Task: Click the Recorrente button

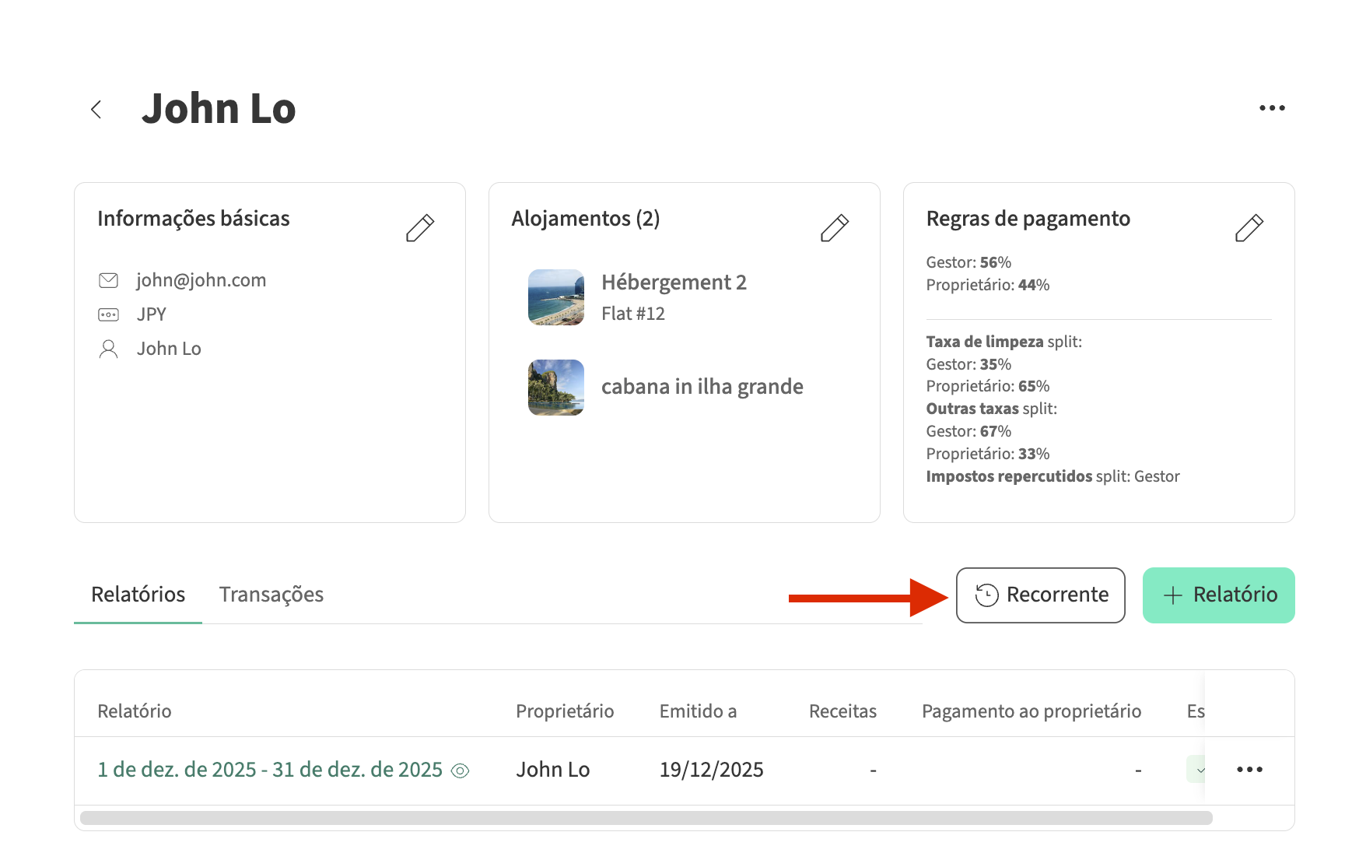Action: 1040,595
